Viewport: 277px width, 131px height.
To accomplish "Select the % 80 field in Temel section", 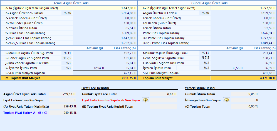I will click(67, 13).
